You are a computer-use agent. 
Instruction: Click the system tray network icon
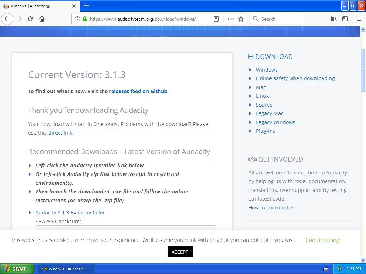tap(339, 269)
